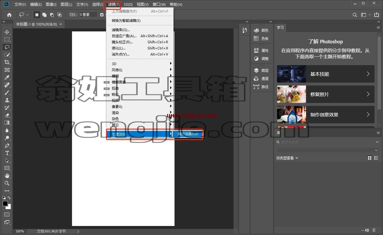
Task: Select the Hand tool
Action: 7,176
